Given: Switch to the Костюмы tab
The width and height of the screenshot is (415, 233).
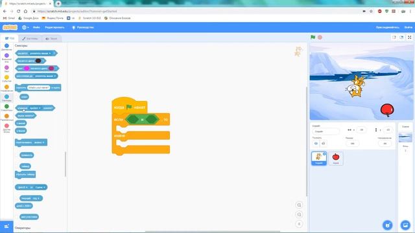Looking at the screenshot, I should (x=30, y=39).
